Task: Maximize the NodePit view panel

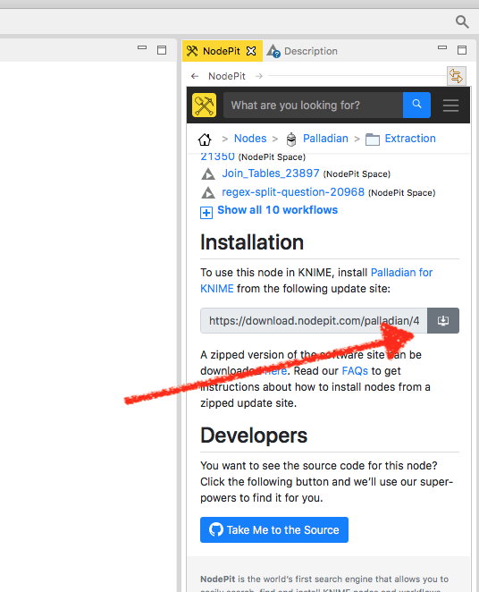Action: (462, 50)
